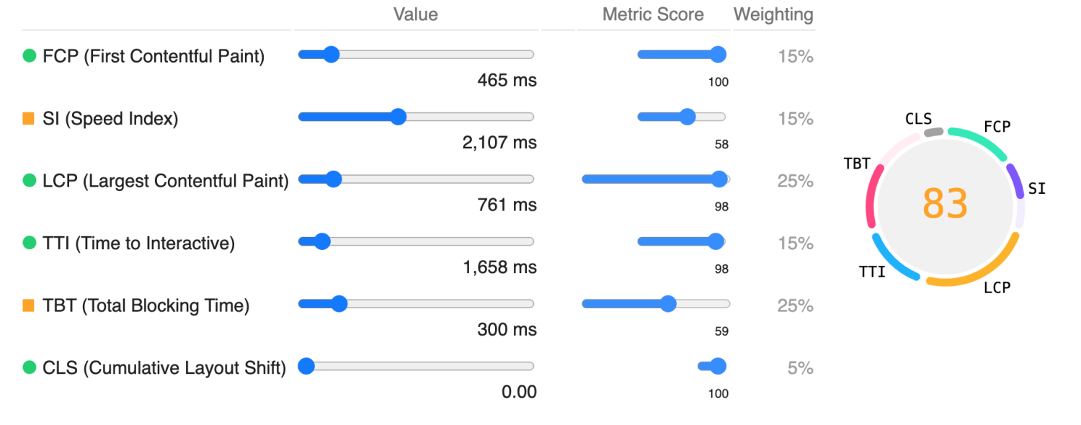Click the TBT value slider handle
The width and height of the screenshot is (1081, 425).
(339, 304)
